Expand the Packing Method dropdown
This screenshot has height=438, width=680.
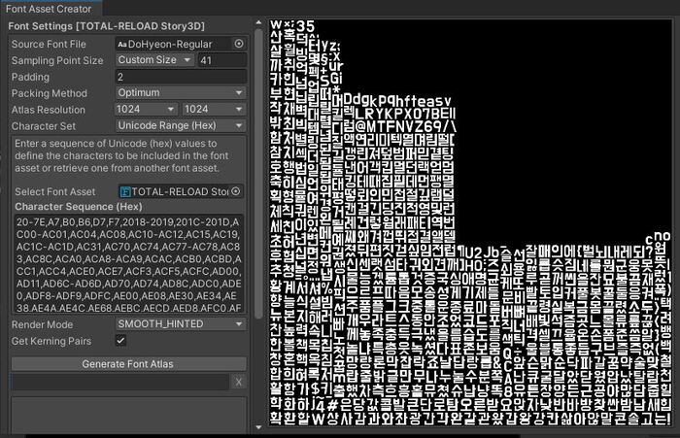[180, 92]
